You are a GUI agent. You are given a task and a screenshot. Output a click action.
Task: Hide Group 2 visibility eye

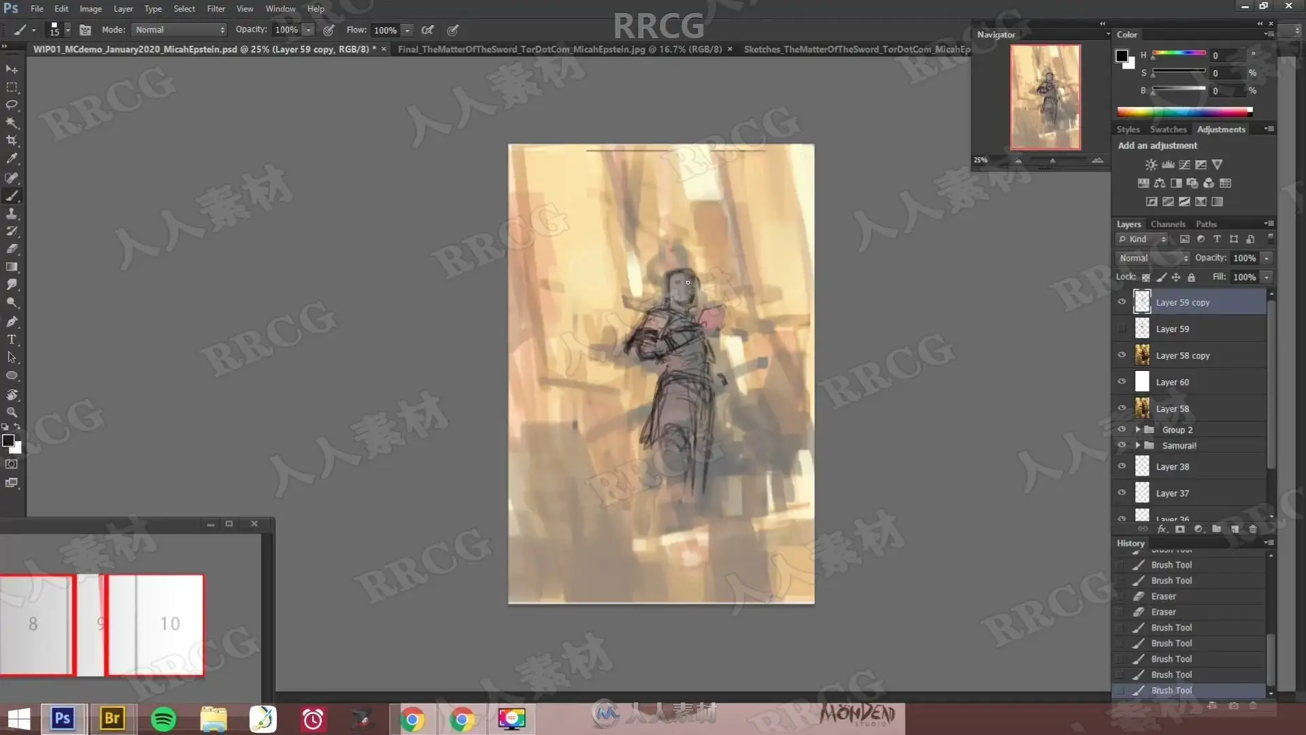(x=1122, y=429)
